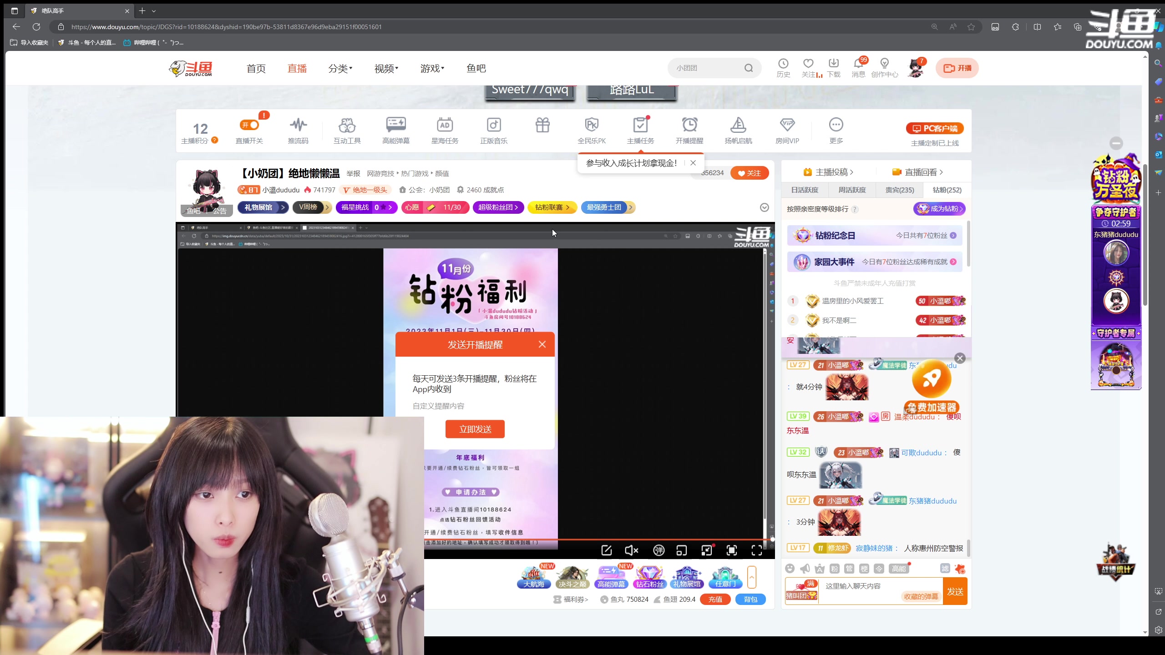Collapse the gift bar arrow
Image resolution: width=1165 pixels, height=655 pixels.
coord(752,577)
